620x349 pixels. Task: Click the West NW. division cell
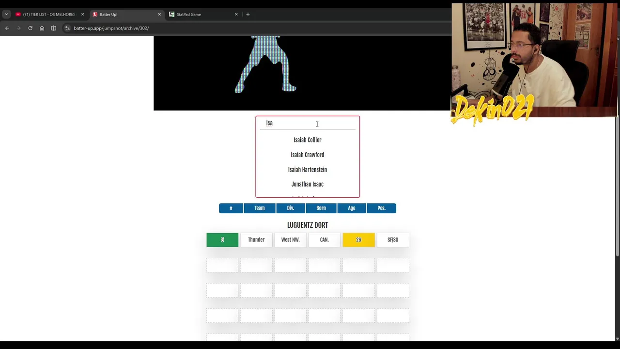pyautogui.click(x=291, y=240)
